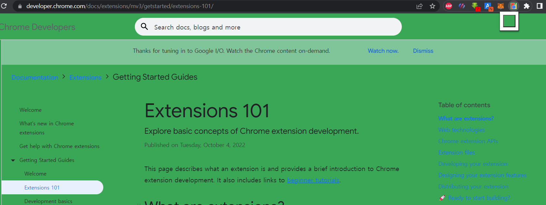Open the MetaMask fox extension
This screenshot has height=205, width=546.
[501, 6]
